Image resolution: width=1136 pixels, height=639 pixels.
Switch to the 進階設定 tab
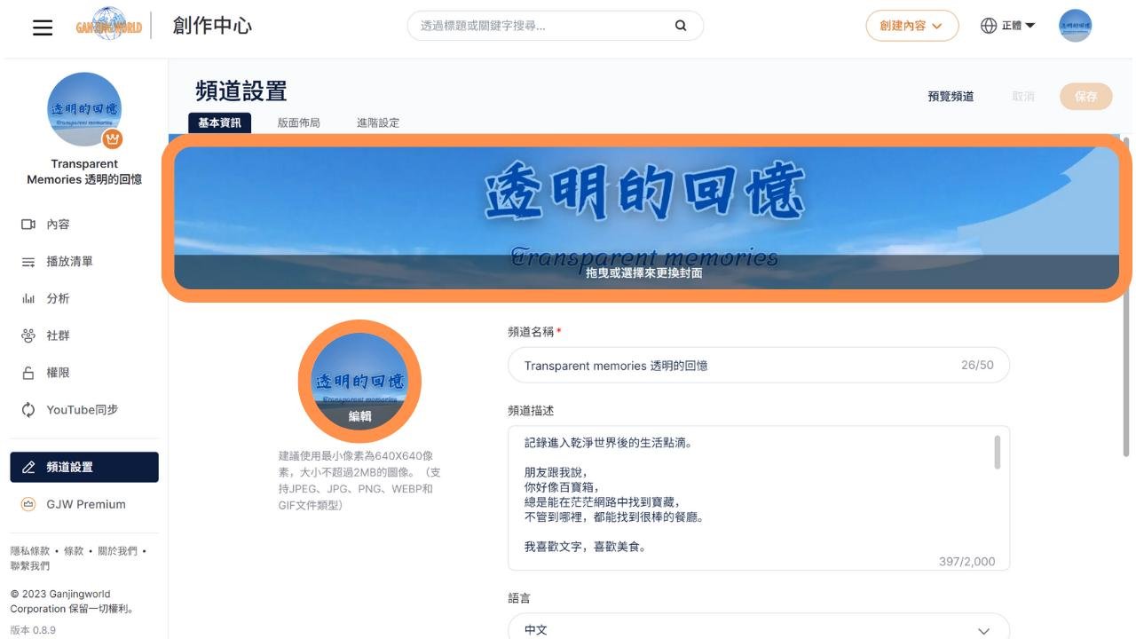click(378, 123)
